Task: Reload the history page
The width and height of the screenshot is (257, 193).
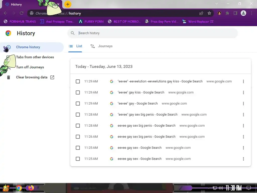Action: point(22,13)
